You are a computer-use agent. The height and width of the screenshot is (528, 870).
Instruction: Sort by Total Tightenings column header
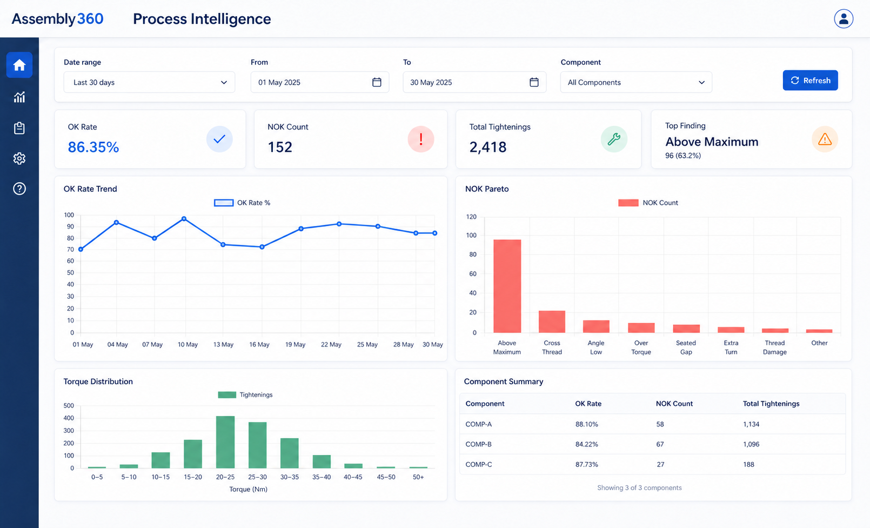coord(771,404)
